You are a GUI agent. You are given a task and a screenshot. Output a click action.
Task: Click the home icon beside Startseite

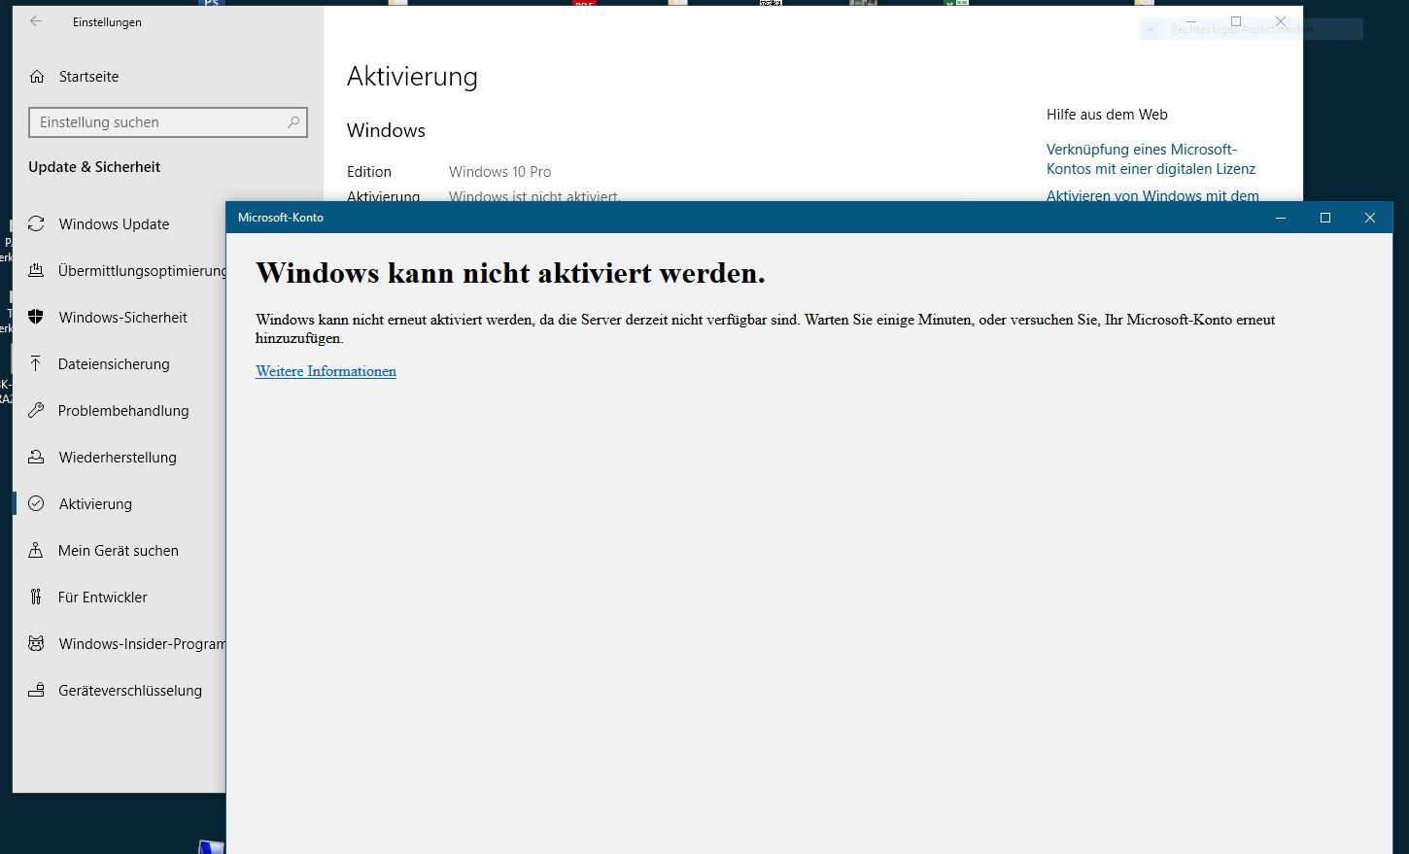(x=37, y=77)
